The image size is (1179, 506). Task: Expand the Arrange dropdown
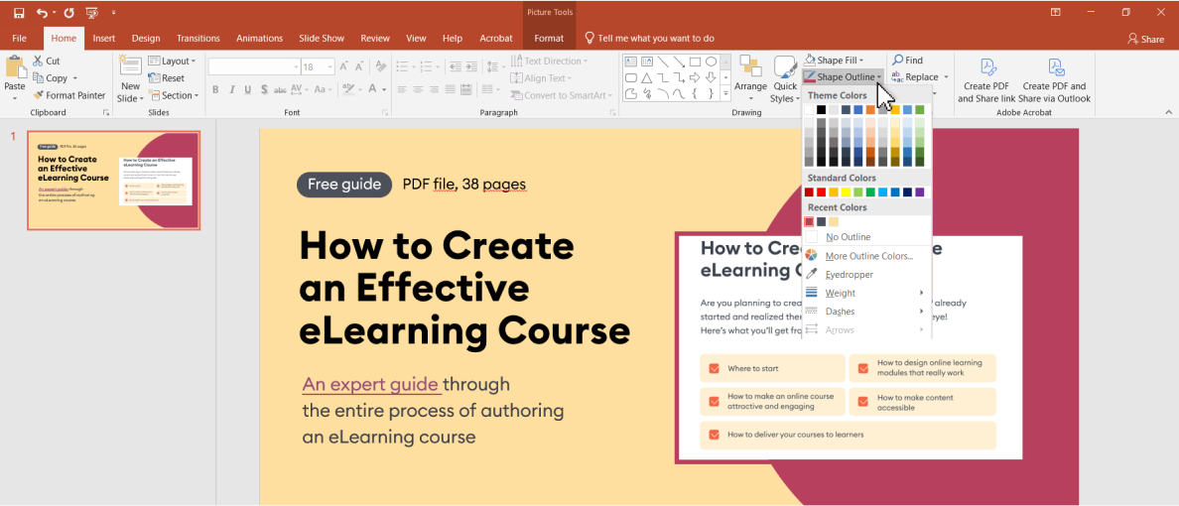pyautogui.click(x=750, y=79)
